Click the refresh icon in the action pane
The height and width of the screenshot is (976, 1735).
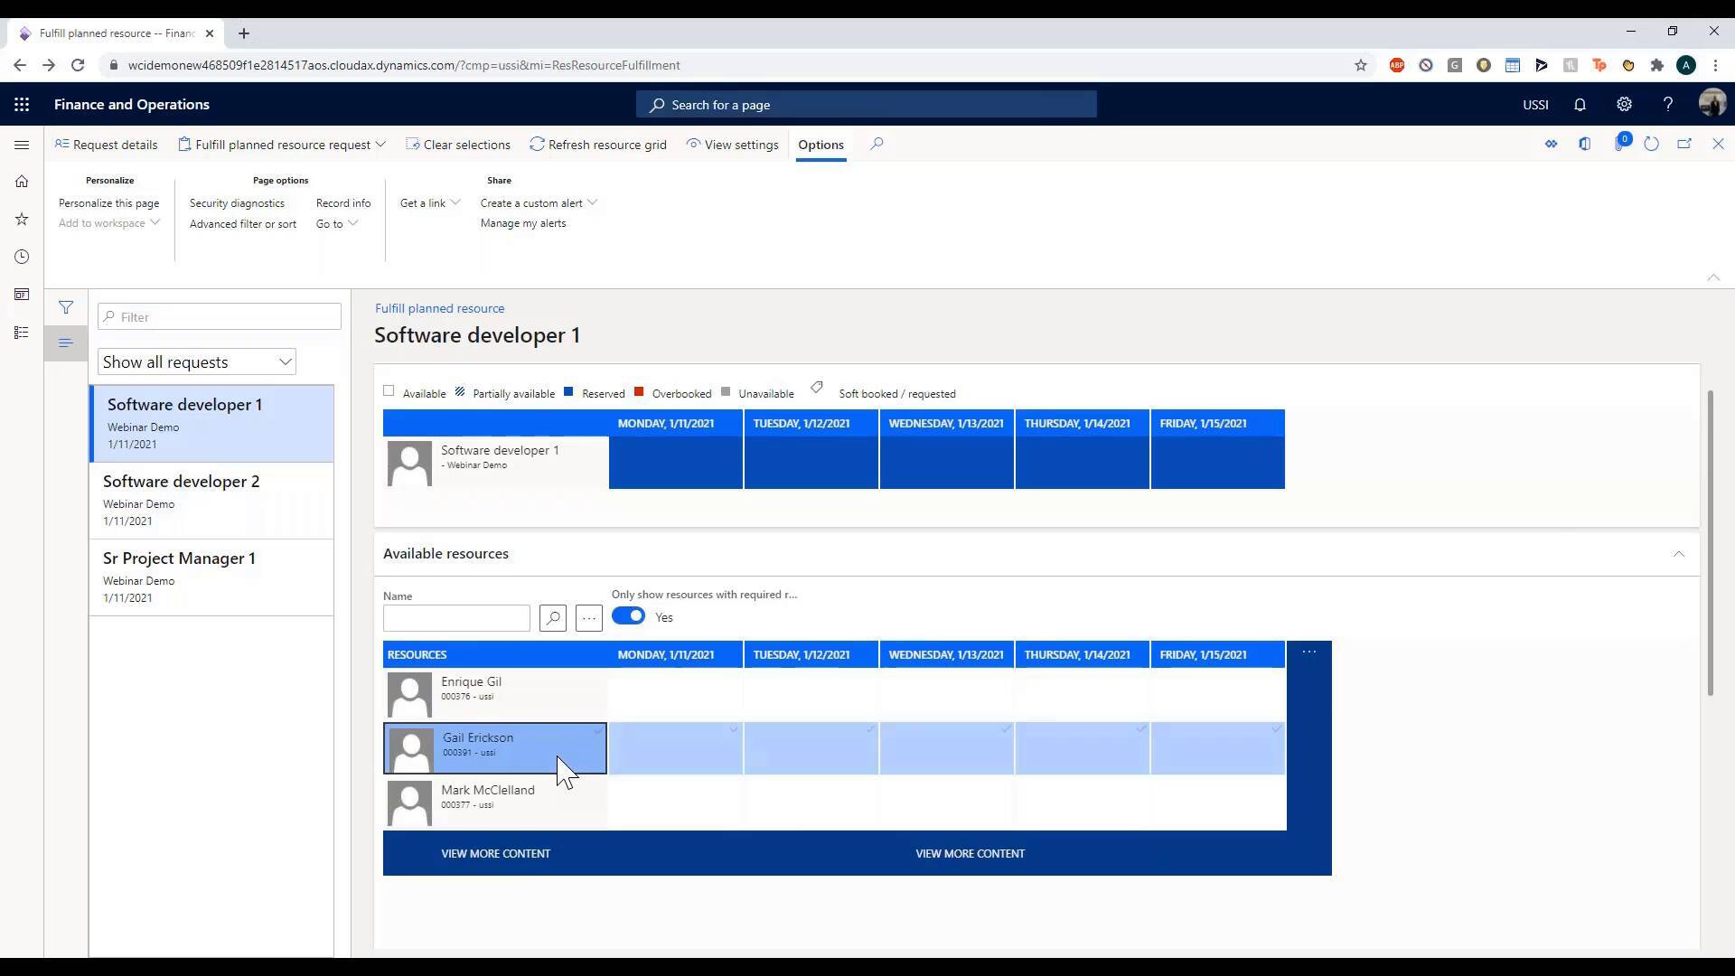point(1652,144)
